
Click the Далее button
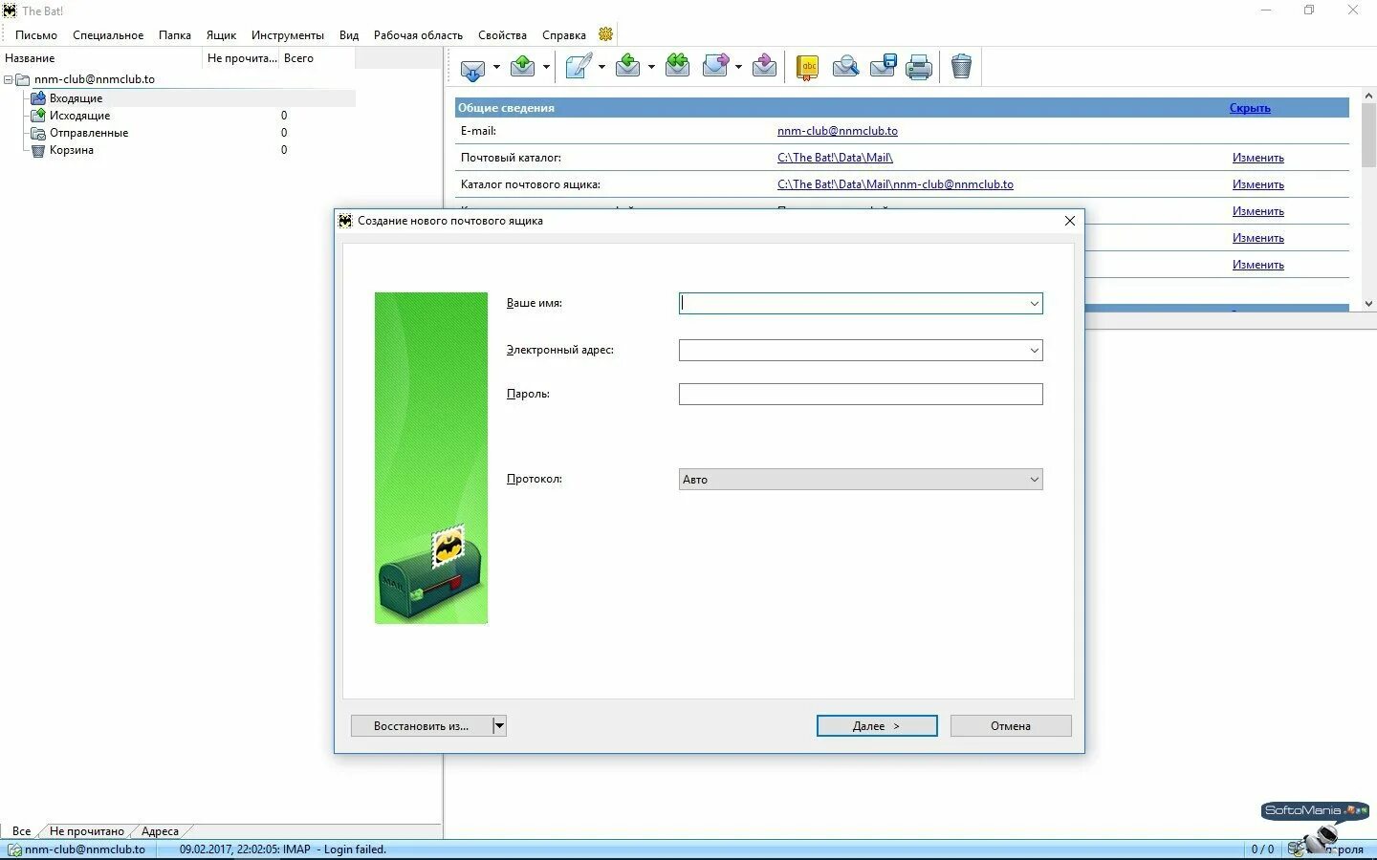(x=877, y=726)
